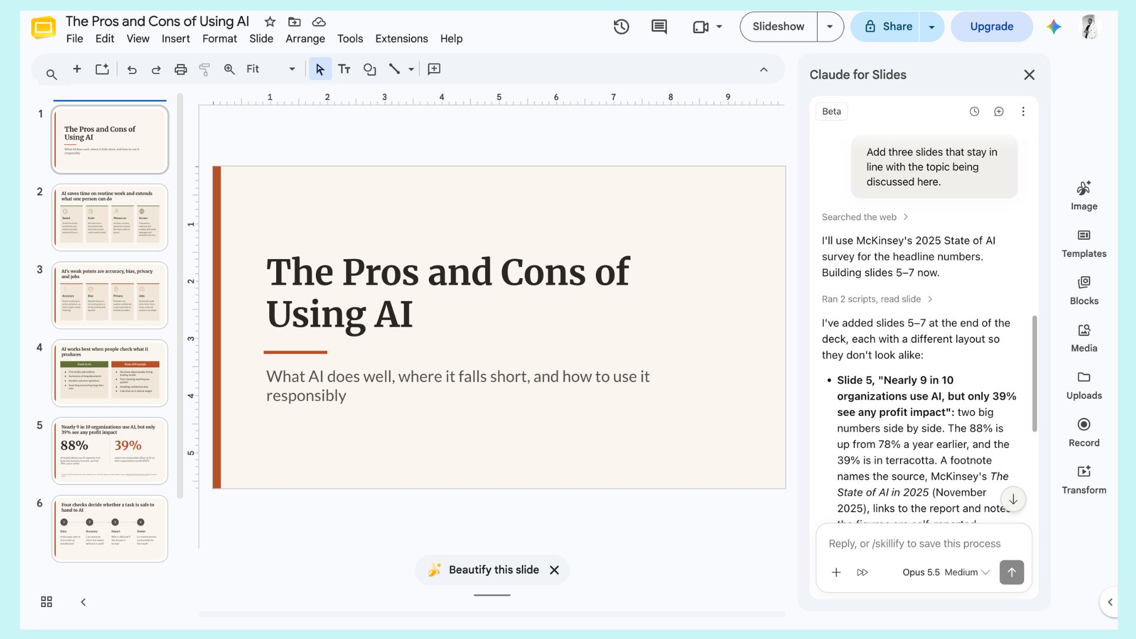This screenshot has height=639, width=1136.
Task: Click the Claude reply input field
Action: [915, 544]
